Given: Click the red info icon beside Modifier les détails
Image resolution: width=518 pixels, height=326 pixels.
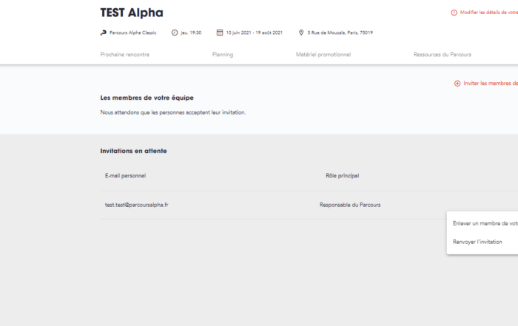Looking at the screenshot, I should tap(454, 13).
